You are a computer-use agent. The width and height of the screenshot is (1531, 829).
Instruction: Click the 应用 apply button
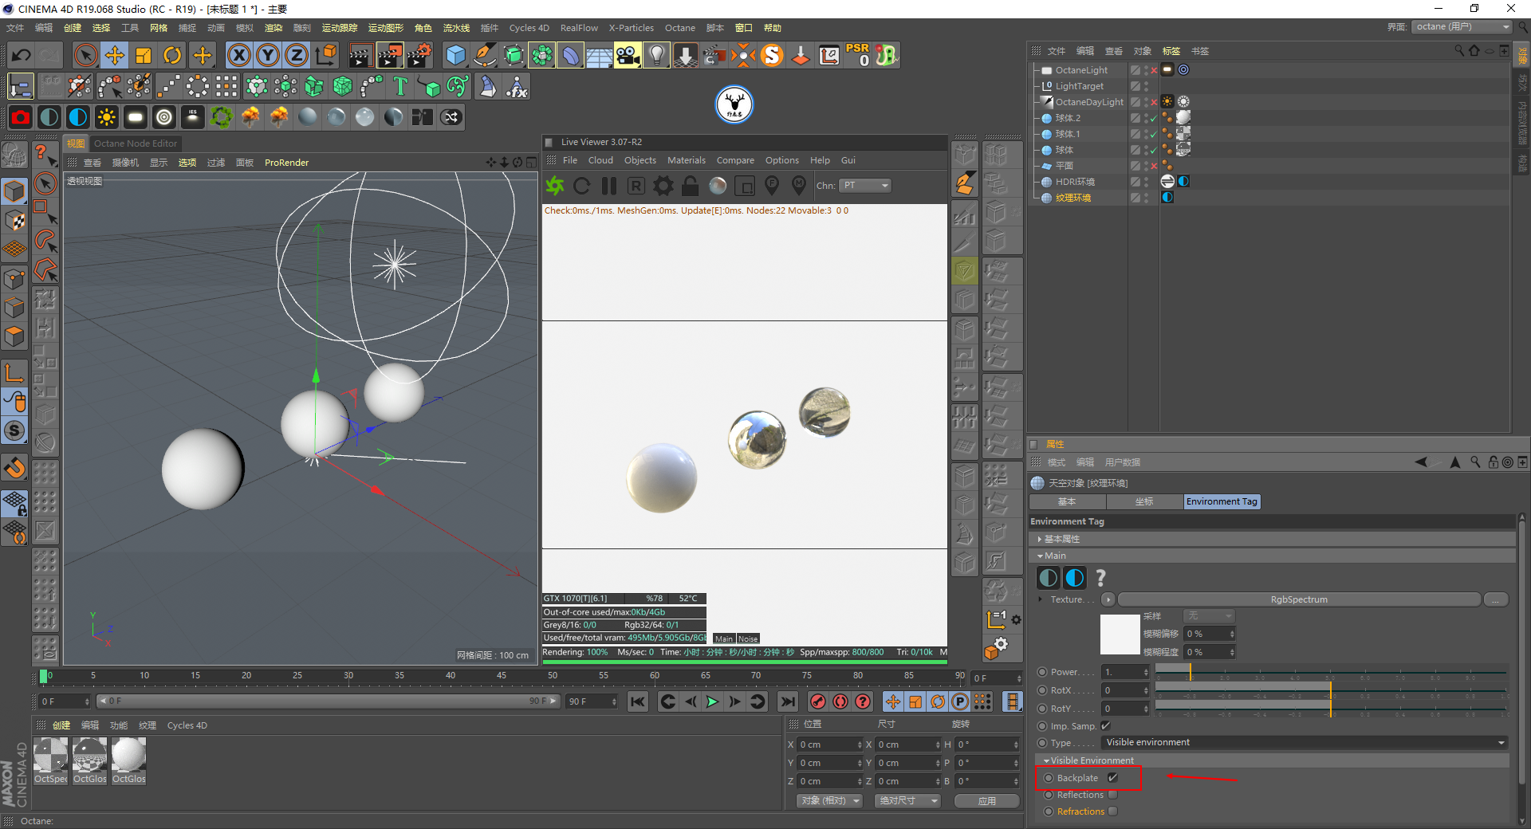[x=987, y=800]
